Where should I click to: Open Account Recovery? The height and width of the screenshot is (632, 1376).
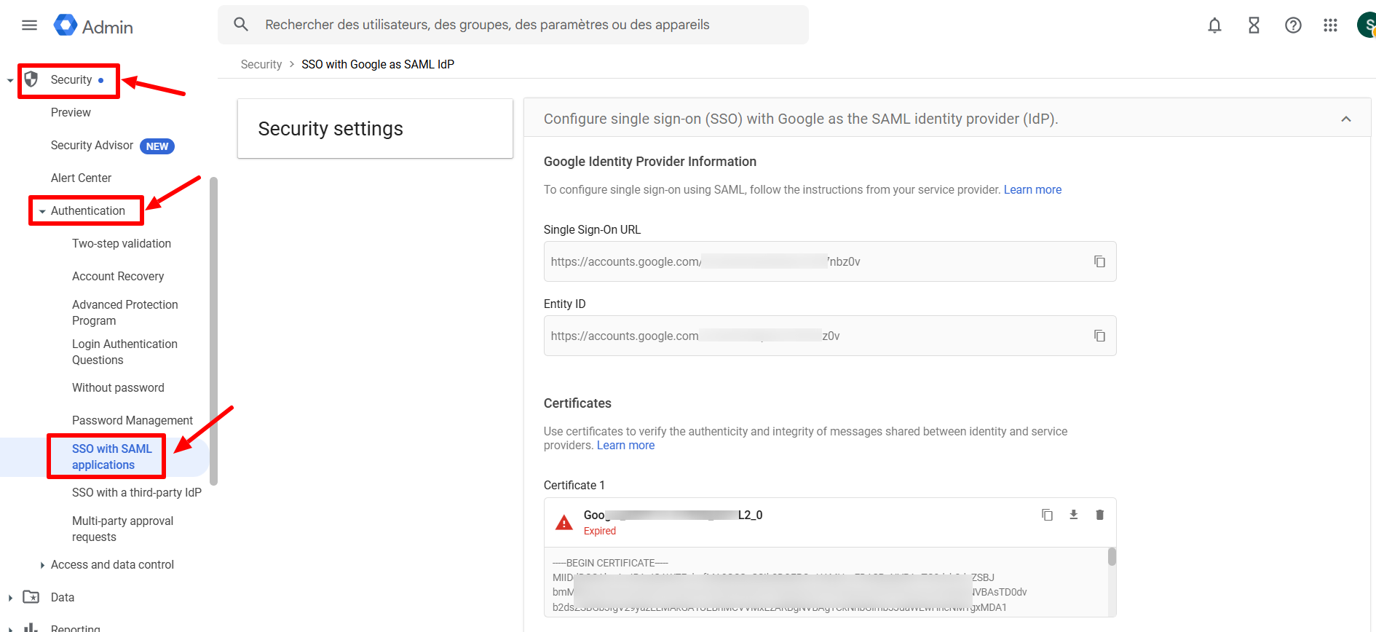pos(118,276)
